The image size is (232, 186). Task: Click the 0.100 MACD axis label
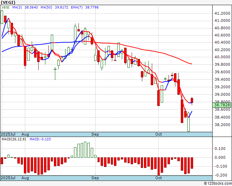[220, 149]
